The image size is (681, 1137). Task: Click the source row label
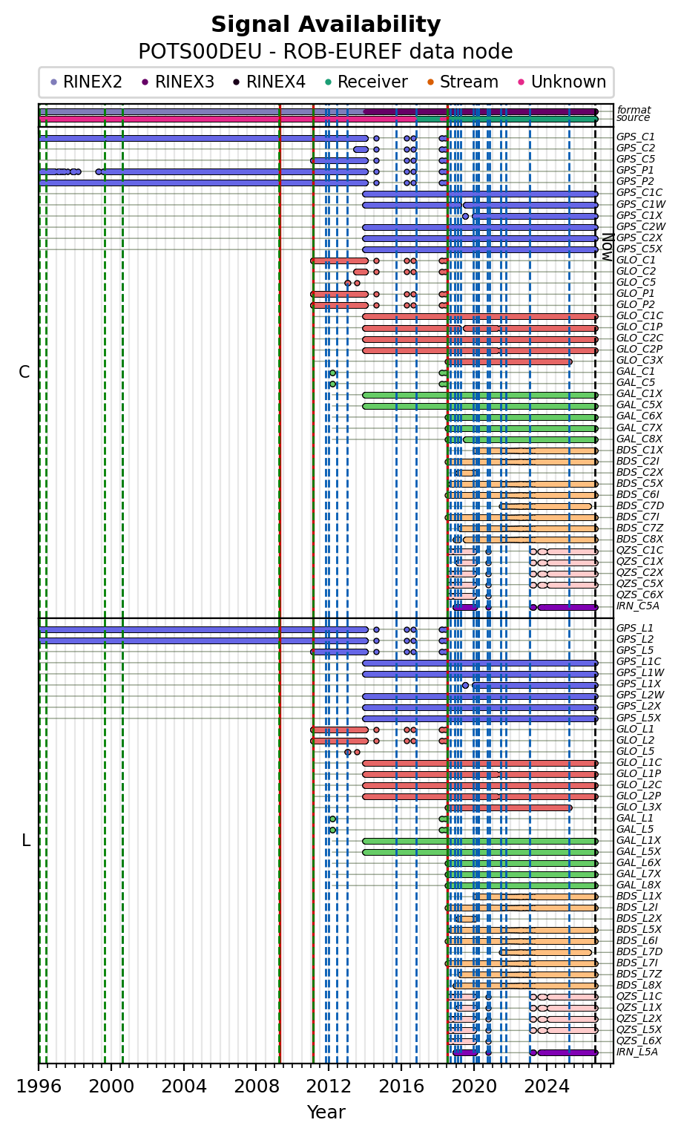click(x=633, y=118)
